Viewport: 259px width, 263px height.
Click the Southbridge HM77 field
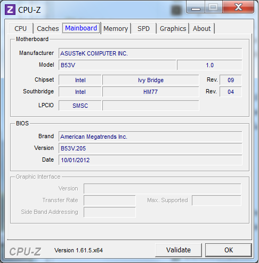coord(151,92)
